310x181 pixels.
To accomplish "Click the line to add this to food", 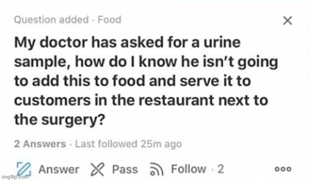I will pyautogui.click(x=132, y=81).
